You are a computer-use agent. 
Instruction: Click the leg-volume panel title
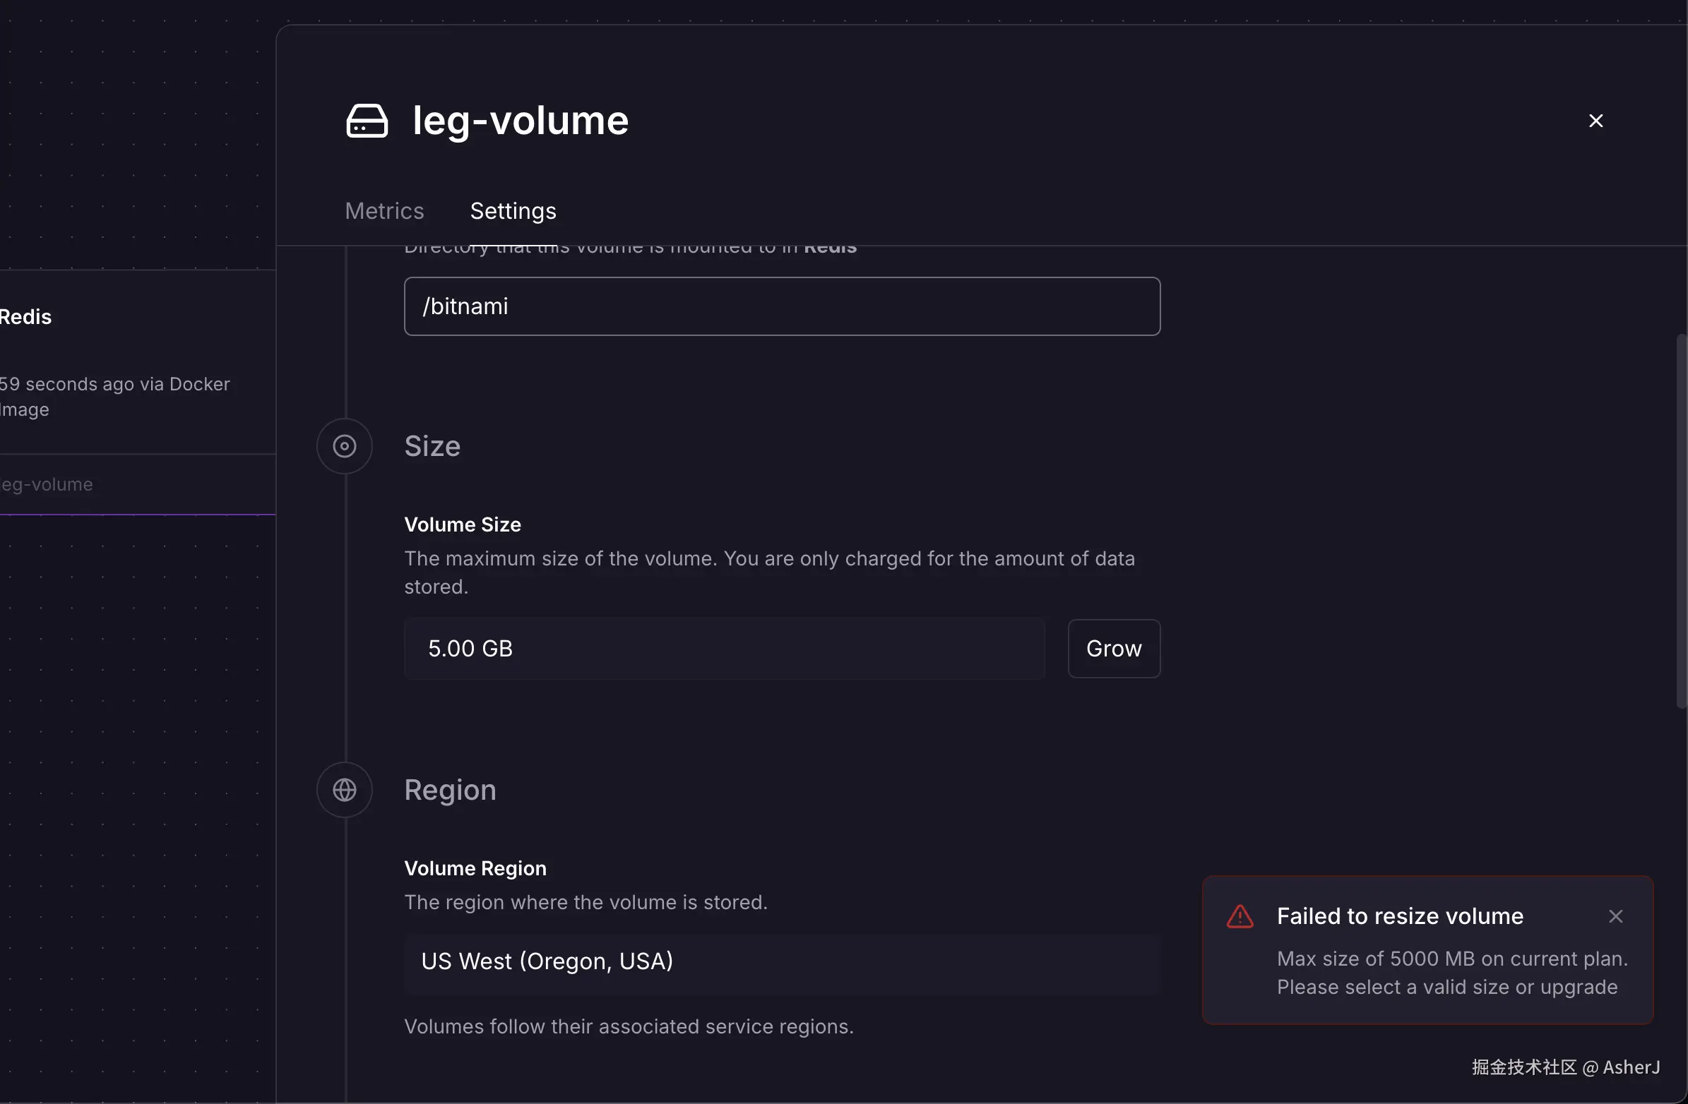[521, 121]
